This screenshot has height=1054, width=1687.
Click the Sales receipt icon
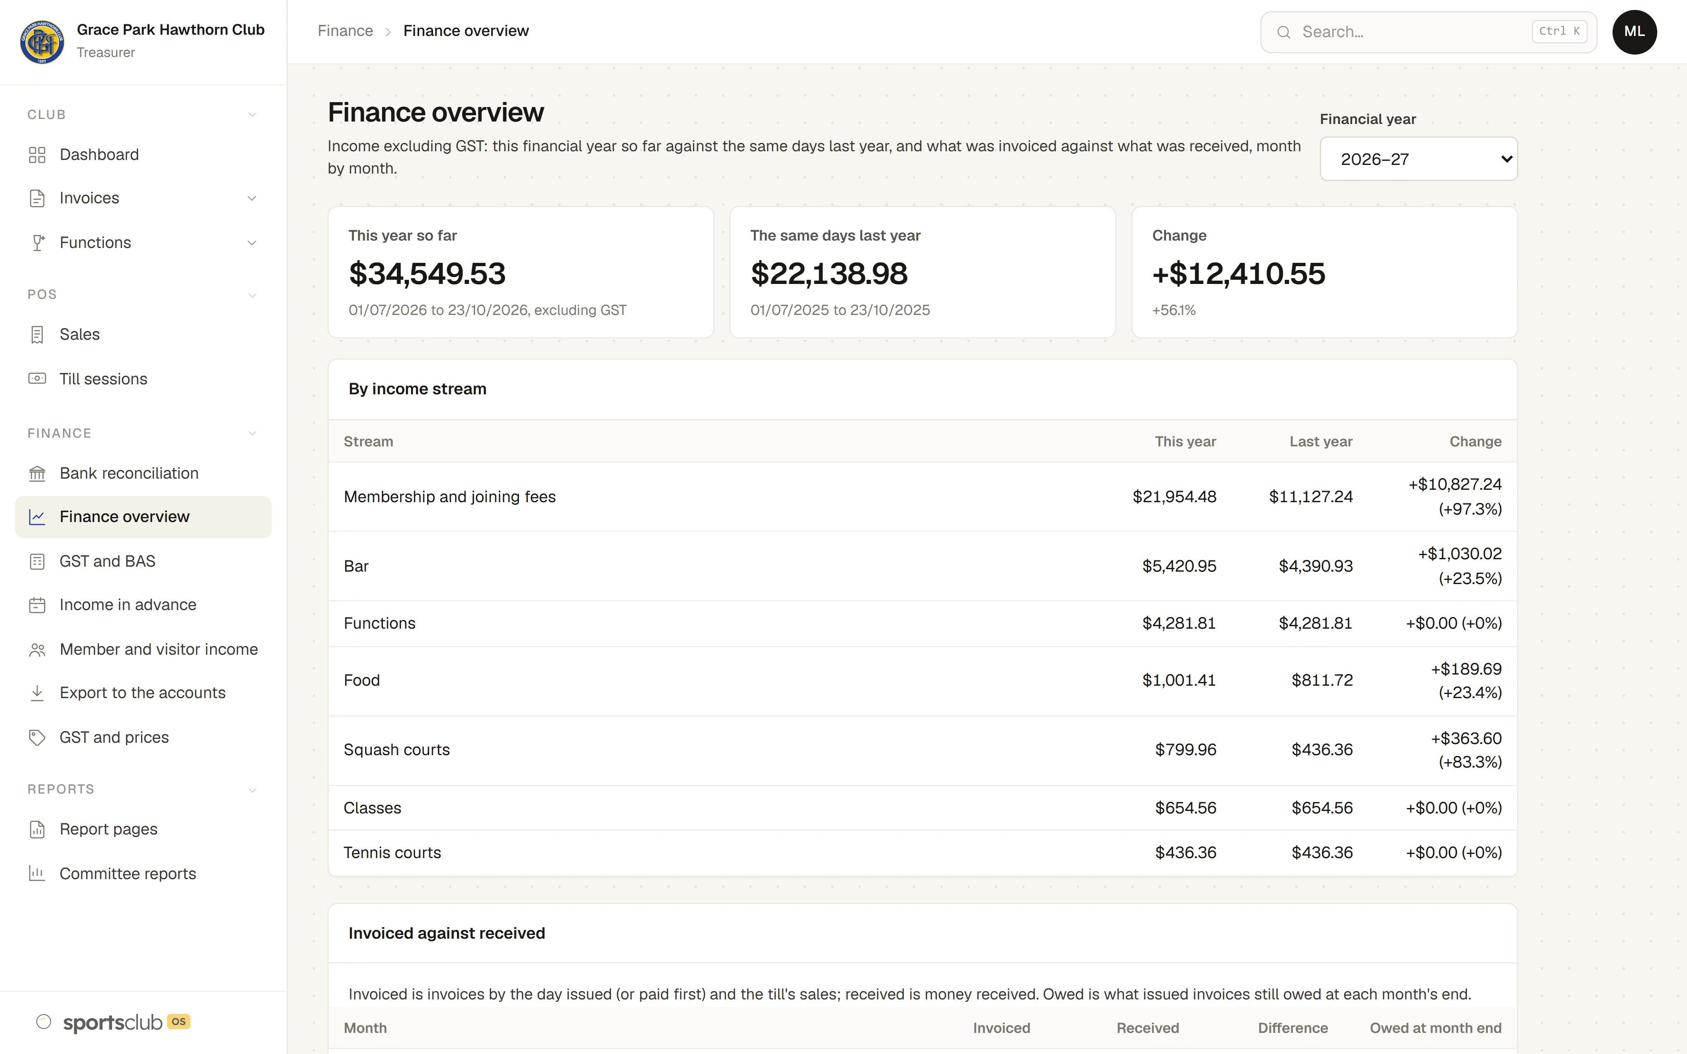tap(37, 335)
